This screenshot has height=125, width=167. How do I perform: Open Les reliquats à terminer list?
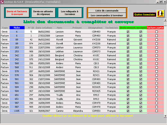(x=70, y=13)
